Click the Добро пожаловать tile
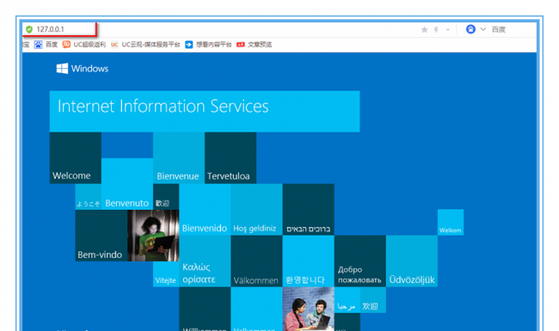The height and width of the screenshot is (331, 559). tap(359, 261)
